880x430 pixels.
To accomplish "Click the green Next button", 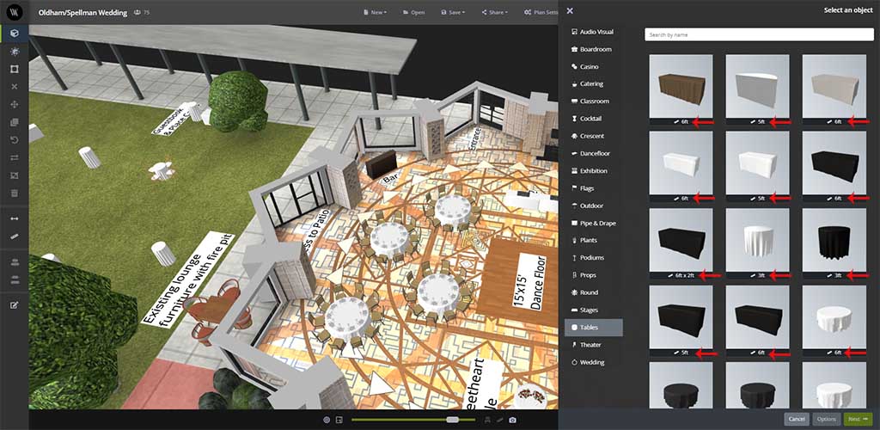I will tap(858, 419).
